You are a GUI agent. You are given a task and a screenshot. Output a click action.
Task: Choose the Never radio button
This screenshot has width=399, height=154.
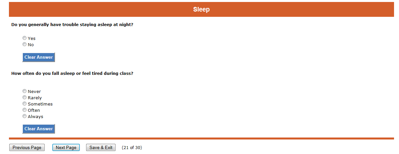point(25,91)
